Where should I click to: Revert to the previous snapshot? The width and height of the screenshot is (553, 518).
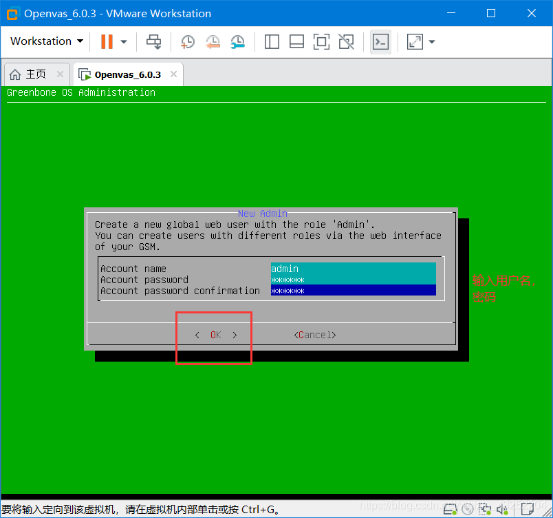point(213,41)
